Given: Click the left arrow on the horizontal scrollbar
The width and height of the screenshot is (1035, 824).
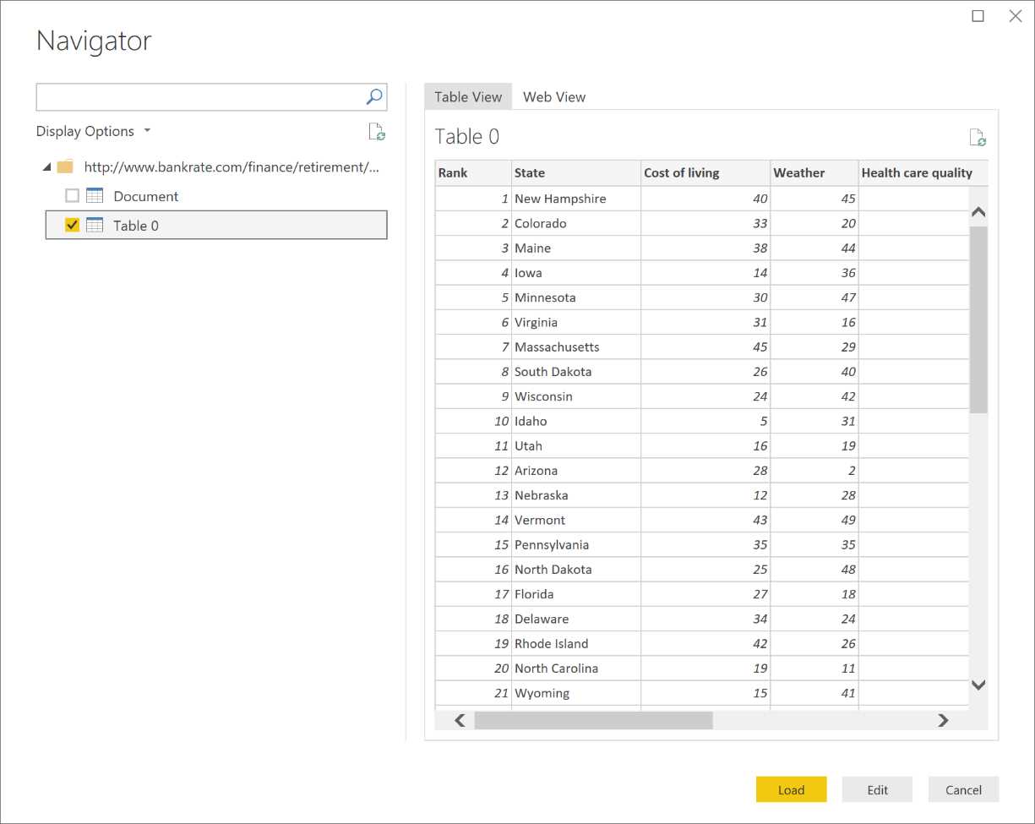Looking at the screenshot, I should (x=459, y=720).
